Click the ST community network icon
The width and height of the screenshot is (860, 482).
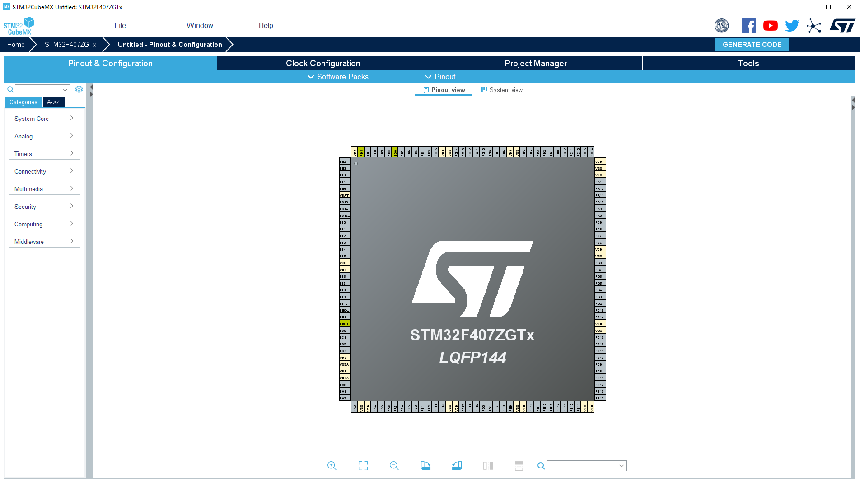coord(814,26)
